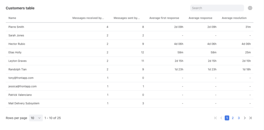Screen dimensions: 264x130
Task: Go to next page chevron
Action: (245, 118)
